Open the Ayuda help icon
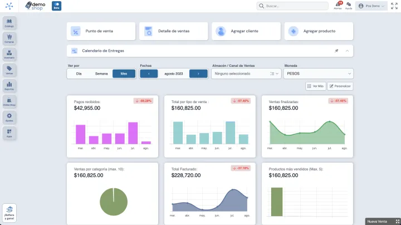The width and height of the screenshot is (401, 225). click(349, 6)
